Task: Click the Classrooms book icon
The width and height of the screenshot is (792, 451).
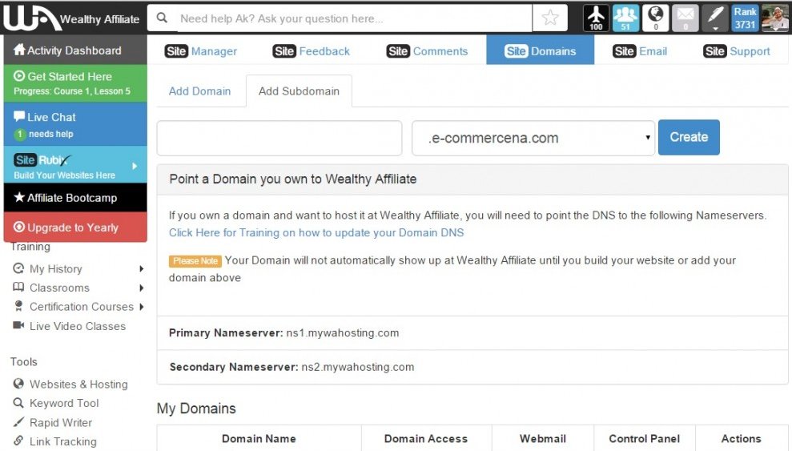Action: pos(18,288)
